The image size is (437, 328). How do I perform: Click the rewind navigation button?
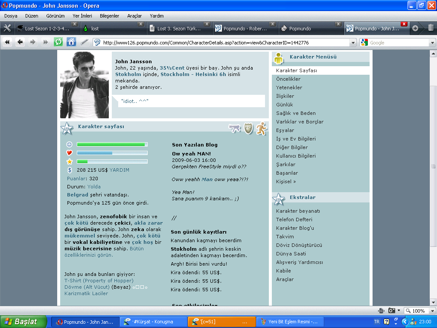(7, 42)
